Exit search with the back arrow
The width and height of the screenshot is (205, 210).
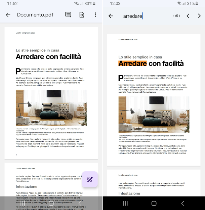pos(111,16)
